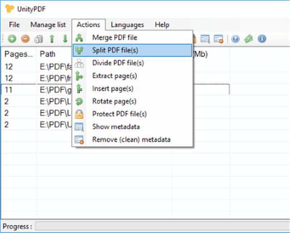
Task: Open the Languages menu
Action: coord(128,25)
